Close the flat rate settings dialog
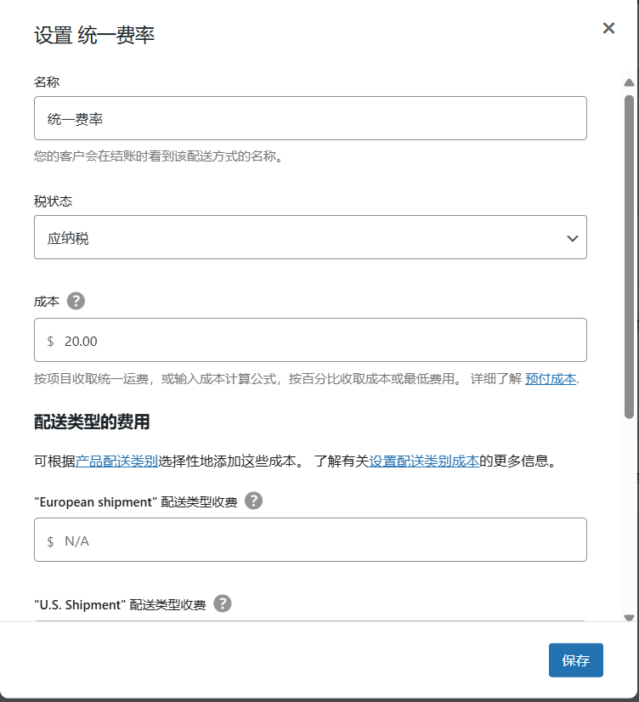This screenshot has width=639, height=702. [608, 28]
